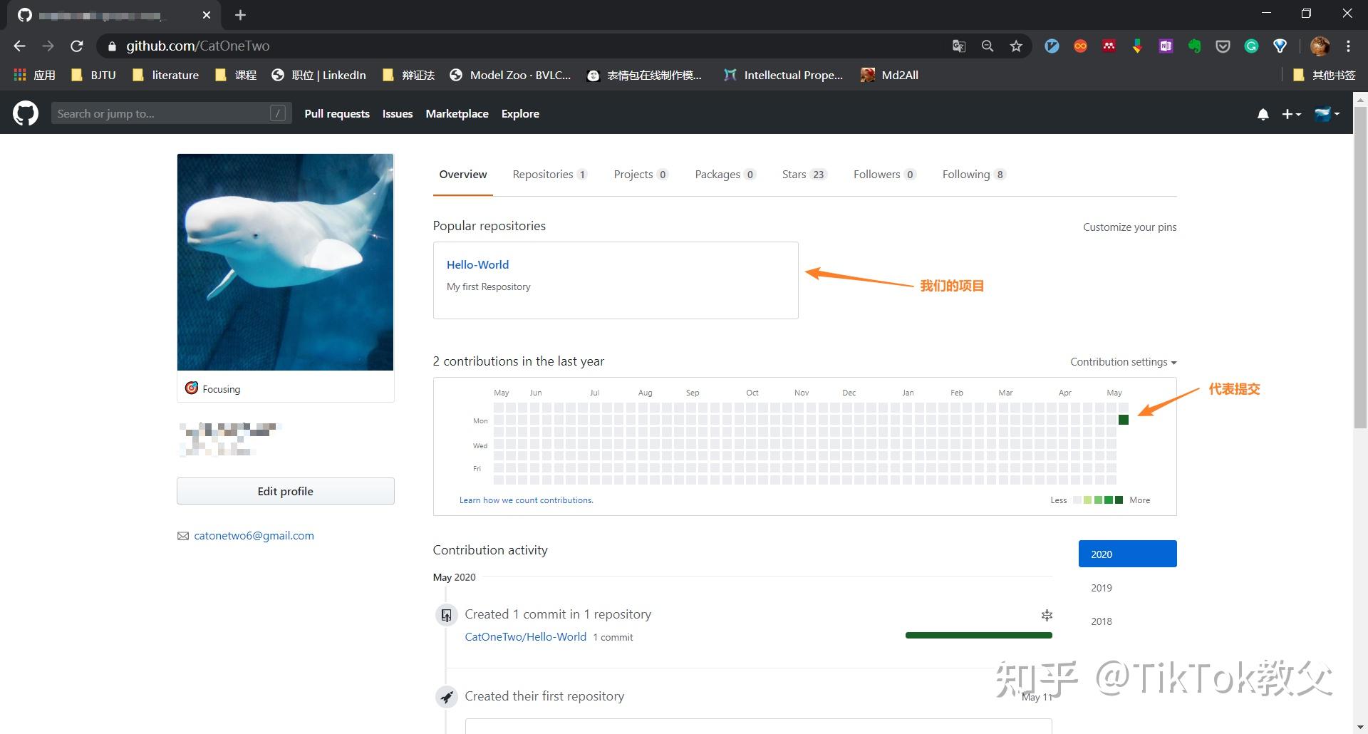Click the Evernote extension icon
1368x734 pixels.
point(1194,46)
